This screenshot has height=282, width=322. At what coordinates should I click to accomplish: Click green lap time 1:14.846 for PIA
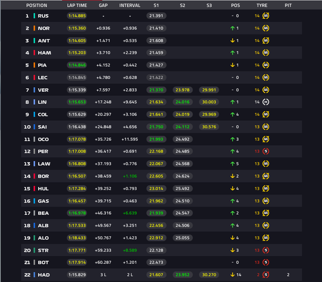click(77, 65)
